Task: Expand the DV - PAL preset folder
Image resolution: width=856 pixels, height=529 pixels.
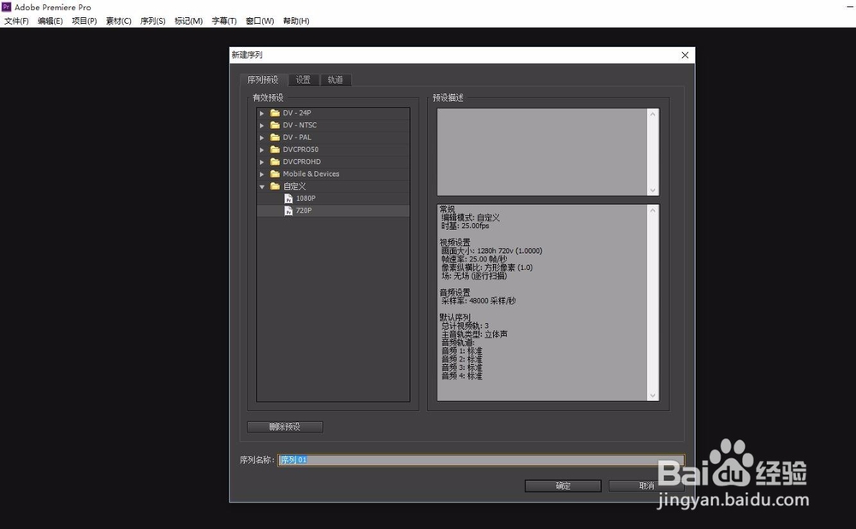Action: (x=262, y=138)
